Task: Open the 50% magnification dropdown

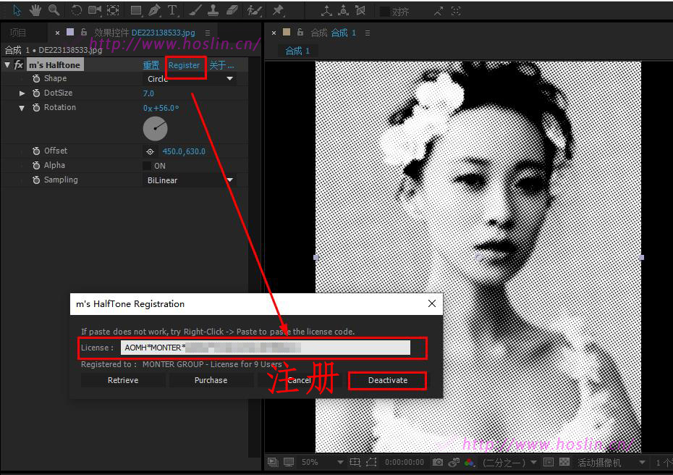Action: pos(322,462)
